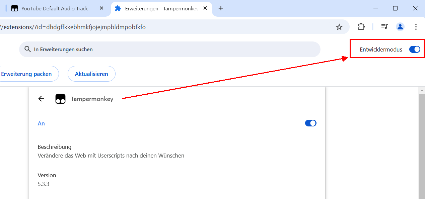Minimize the browser window
The height and width of the screenshot is (199, 425).
click(x=375, y=8)
